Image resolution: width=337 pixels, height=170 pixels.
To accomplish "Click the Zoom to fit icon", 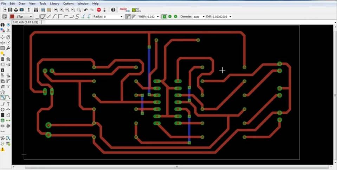I will click(56, 10).
